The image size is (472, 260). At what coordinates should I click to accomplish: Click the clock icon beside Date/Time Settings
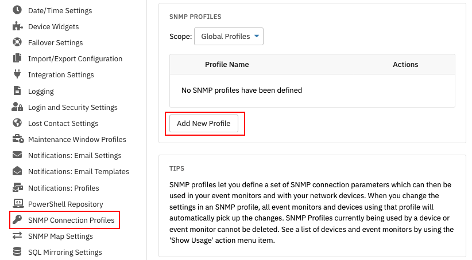17,10
